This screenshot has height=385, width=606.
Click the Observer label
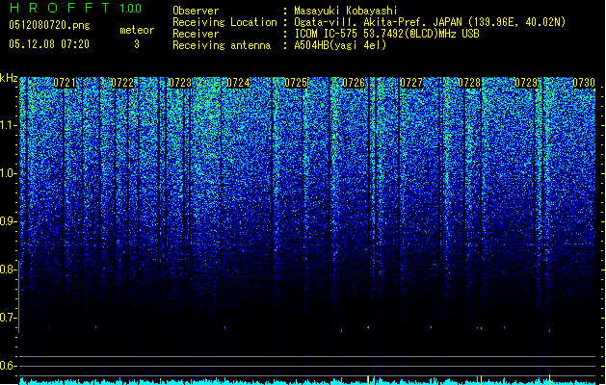pyautogui.click(x=196, y=11)
